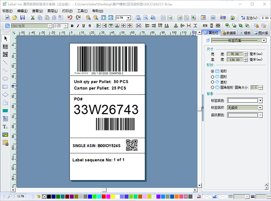Screen dimensions: 271x201
Task: Switch to the 图片库 tab
Action: pos(261,33)
